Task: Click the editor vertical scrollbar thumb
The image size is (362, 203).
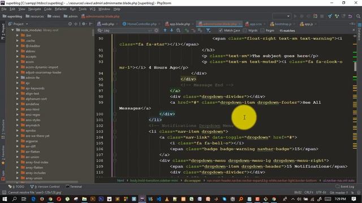Action: 355,67
